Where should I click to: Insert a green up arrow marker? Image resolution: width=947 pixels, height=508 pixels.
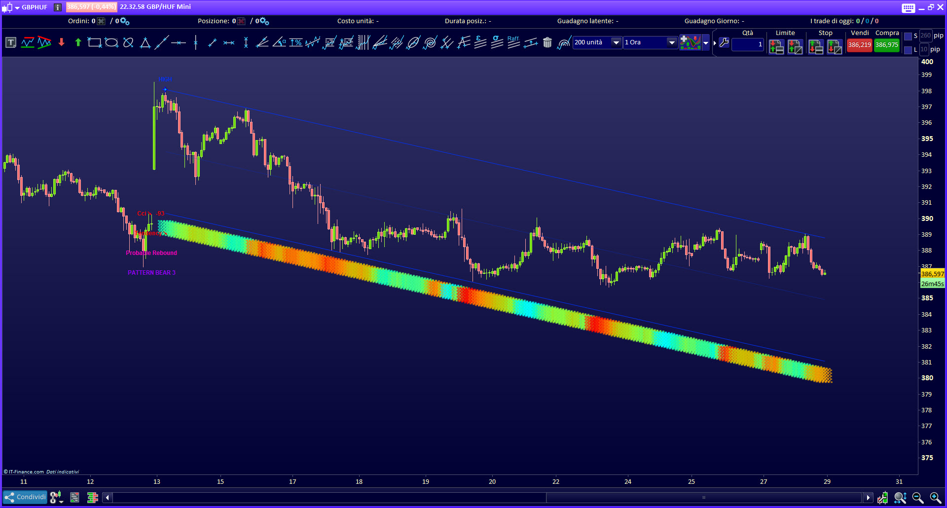tap(78, 43)
